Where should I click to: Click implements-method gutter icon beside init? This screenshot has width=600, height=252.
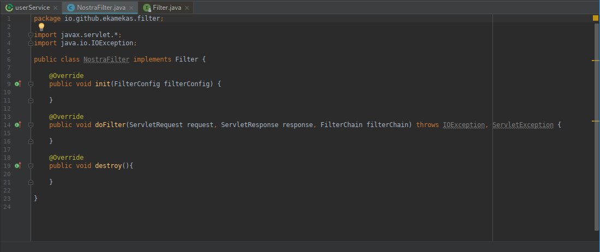tap(18, 84)
